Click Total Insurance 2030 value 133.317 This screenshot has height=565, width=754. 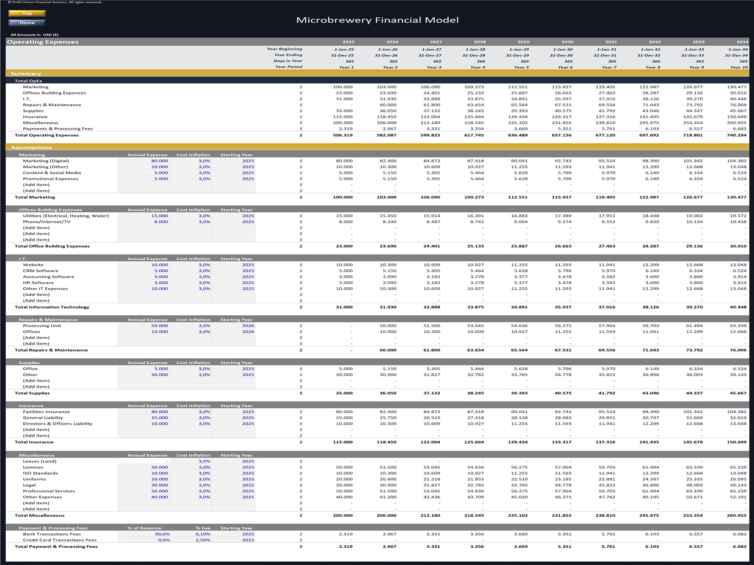(562, 442)
